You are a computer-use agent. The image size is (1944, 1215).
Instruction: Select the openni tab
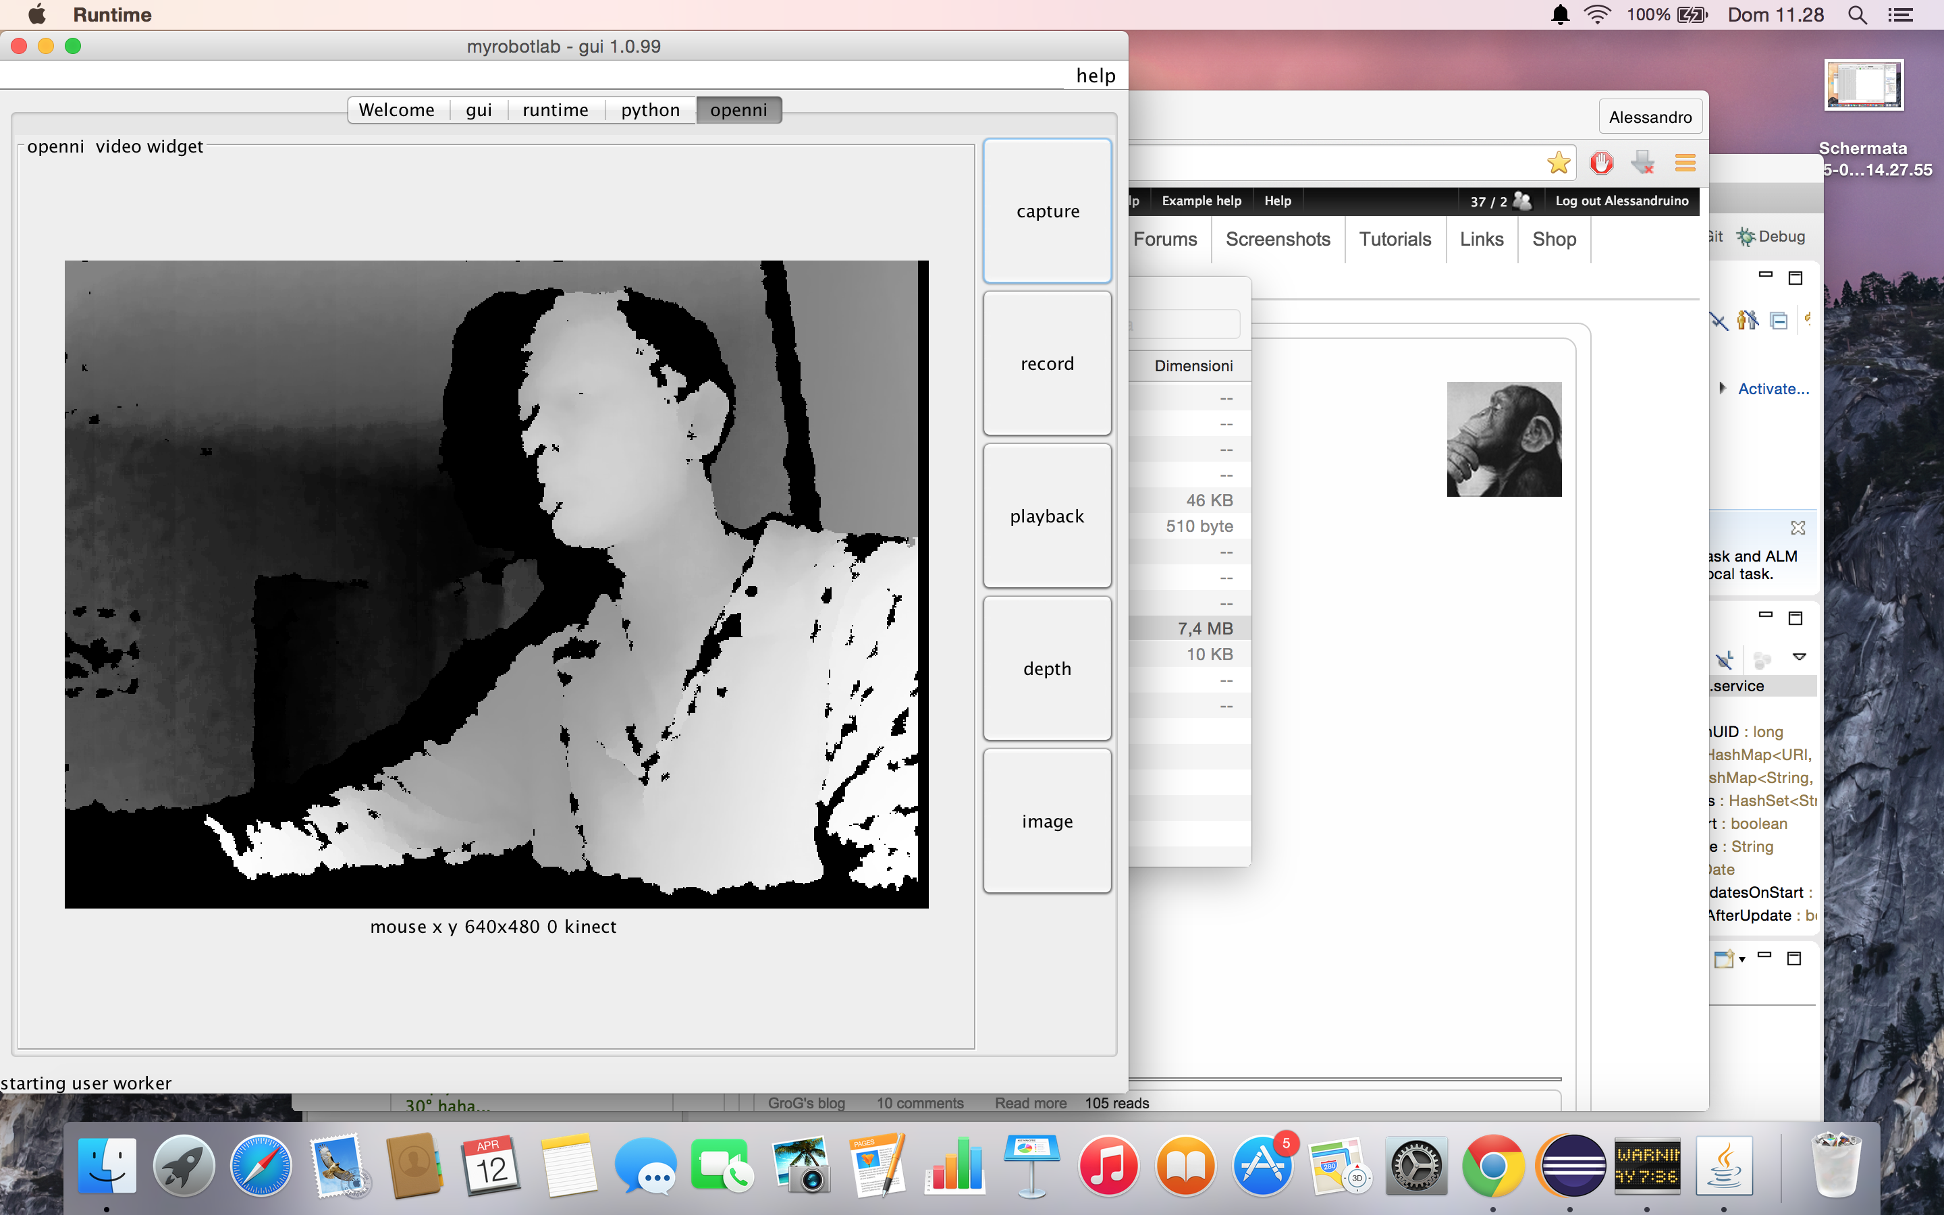739,110
